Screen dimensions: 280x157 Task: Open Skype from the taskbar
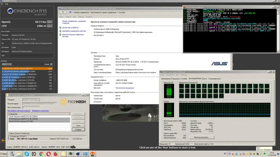pyautogui.click(x=27, y=154)
